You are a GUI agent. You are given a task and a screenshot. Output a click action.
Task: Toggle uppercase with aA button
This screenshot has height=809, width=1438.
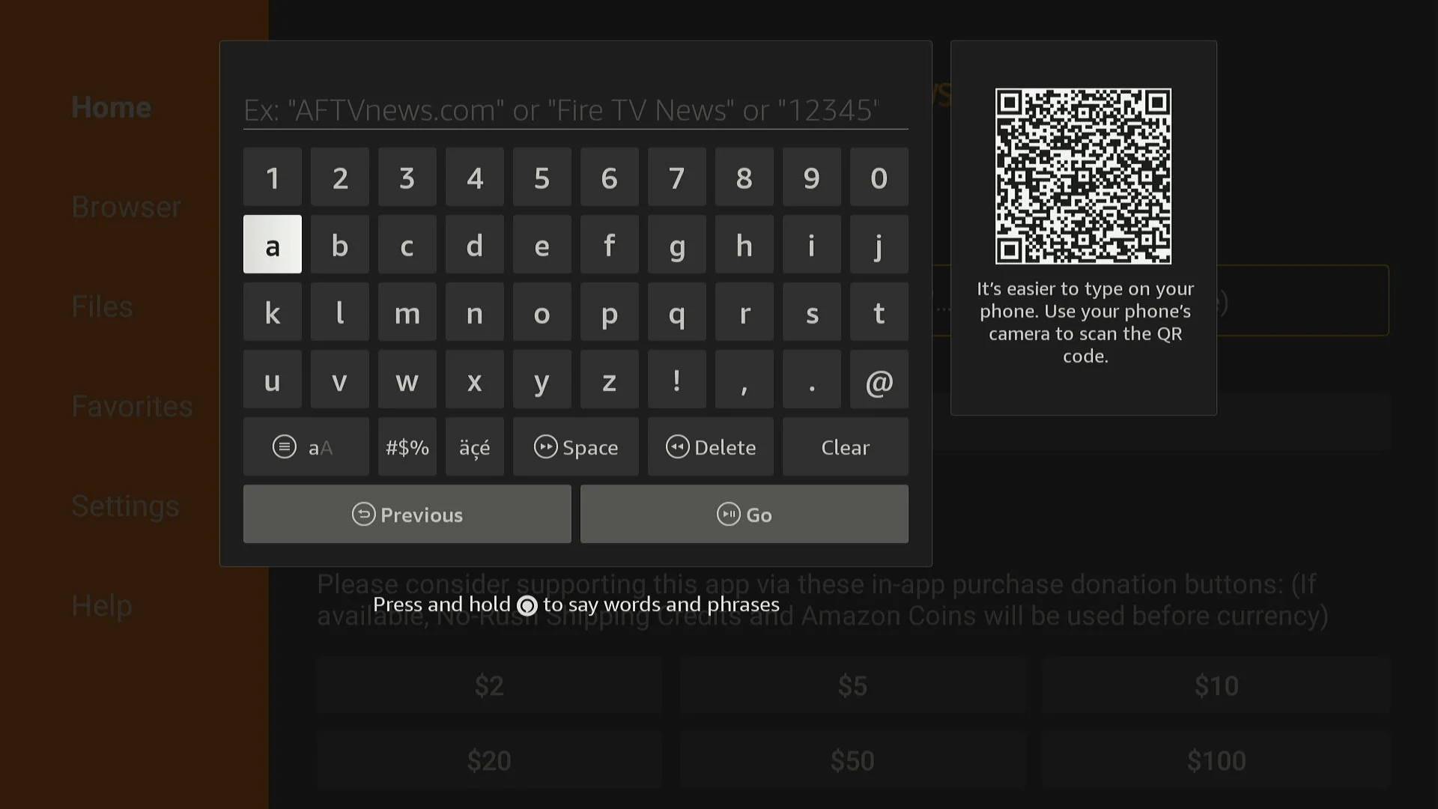click(x=306, y=446)
